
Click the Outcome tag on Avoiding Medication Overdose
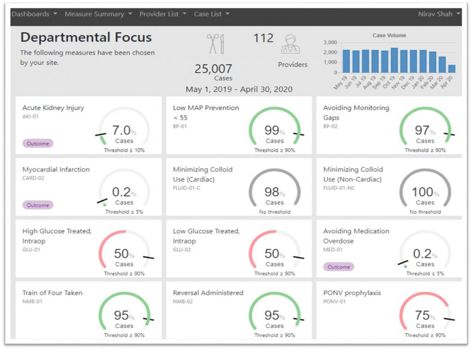[x=339, y=267]
